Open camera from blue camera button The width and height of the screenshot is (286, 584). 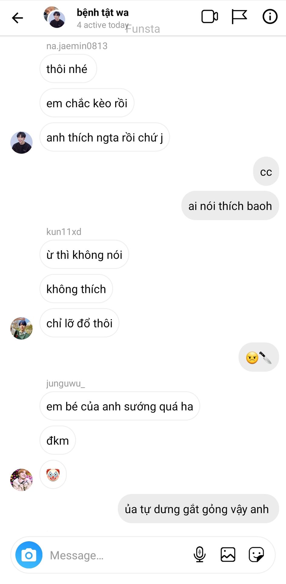[x=29, y=555]
